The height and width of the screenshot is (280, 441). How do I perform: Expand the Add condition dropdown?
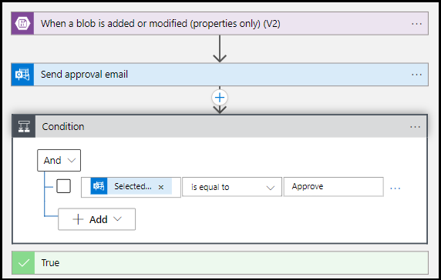[96, 219]
